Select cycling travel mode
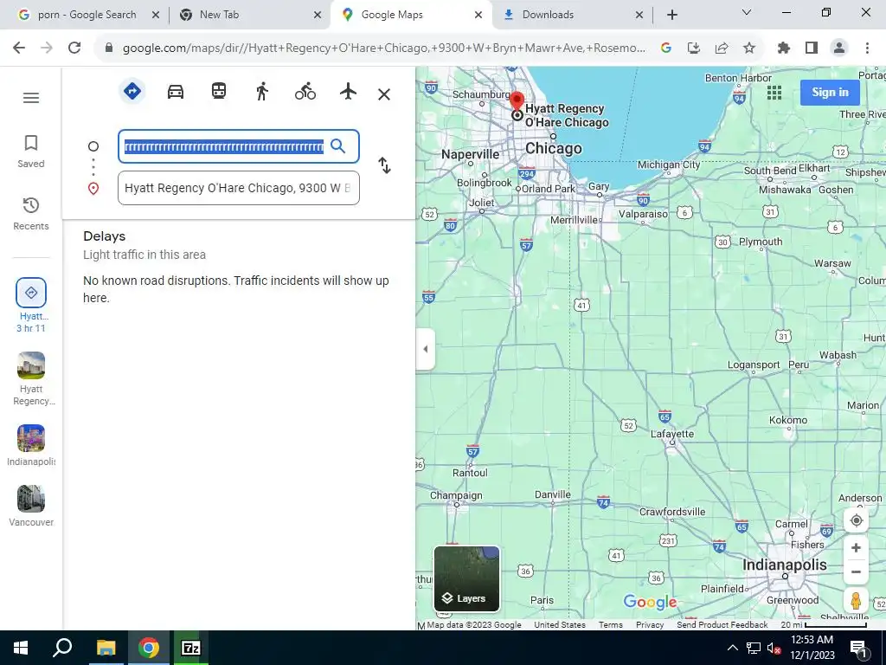 coord(305,91)
